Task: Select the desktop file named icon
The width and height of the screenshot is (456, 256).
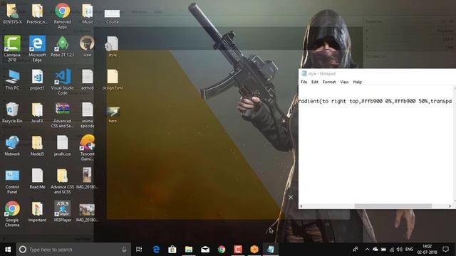Action: pos(87,46)
